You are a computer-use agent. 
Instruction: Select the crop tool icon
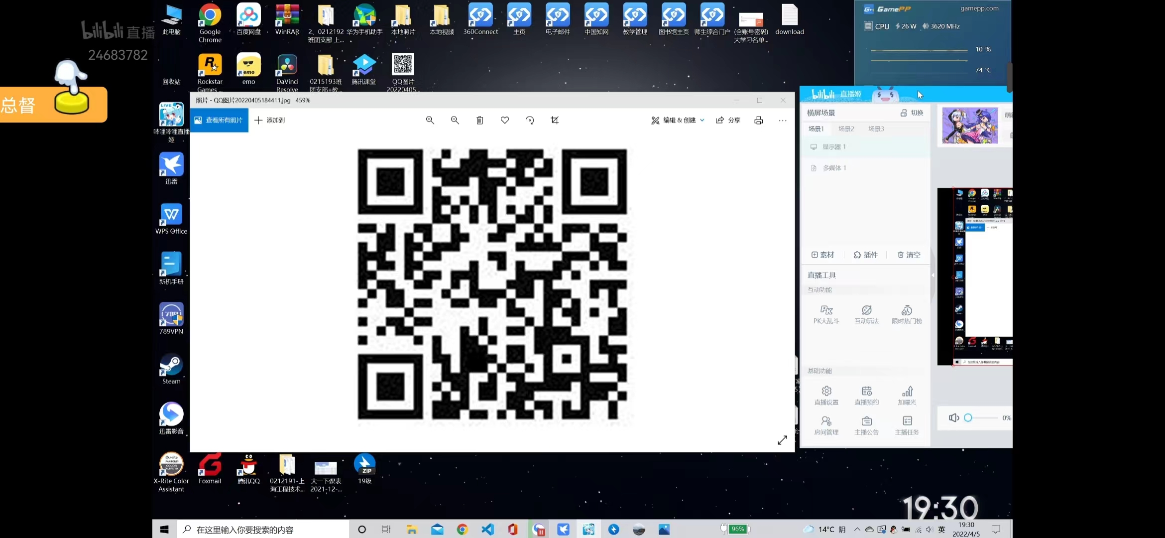click(555, 120)
